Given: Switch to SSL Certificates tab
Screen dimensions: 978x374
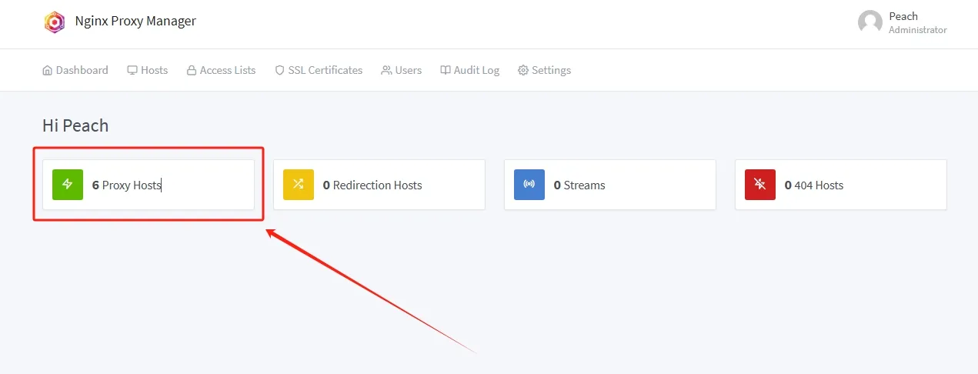Looking at the screenshot, I should 319,70.
